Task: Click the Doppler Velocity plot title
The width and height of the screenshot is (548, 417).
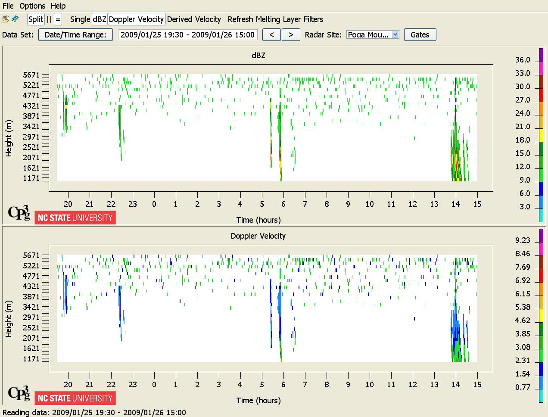Action: click(x=258, y=236)
